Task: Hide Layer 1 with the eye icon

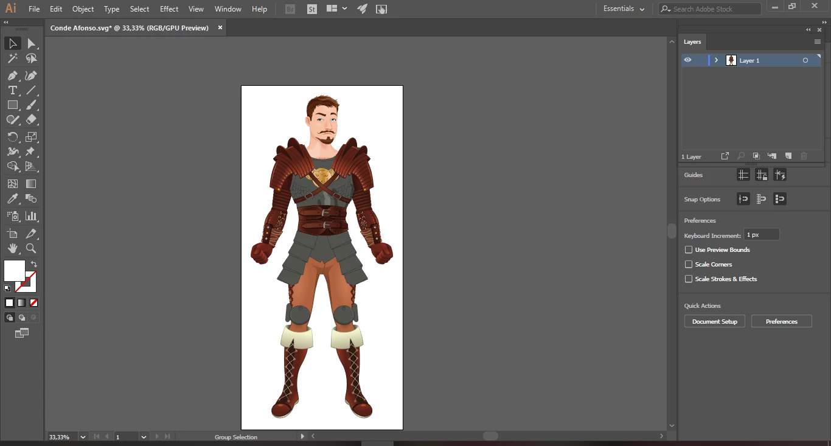Action: point(687,60)
